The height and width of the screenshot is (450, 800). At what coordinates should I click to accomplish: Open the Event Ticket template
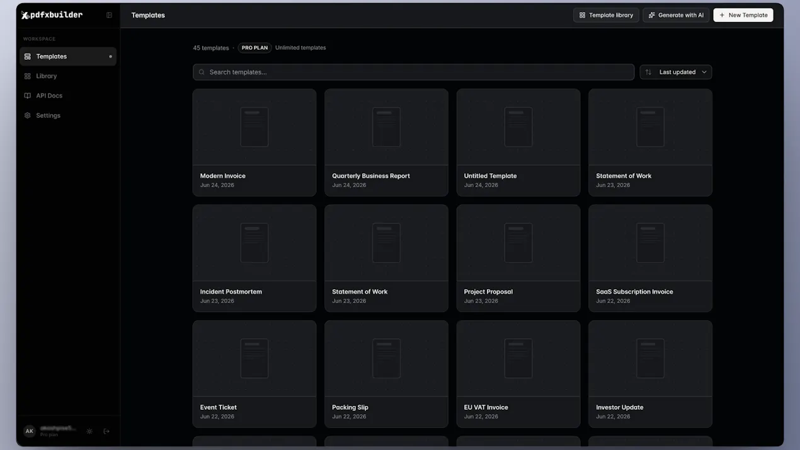click(x=254, y=374)
